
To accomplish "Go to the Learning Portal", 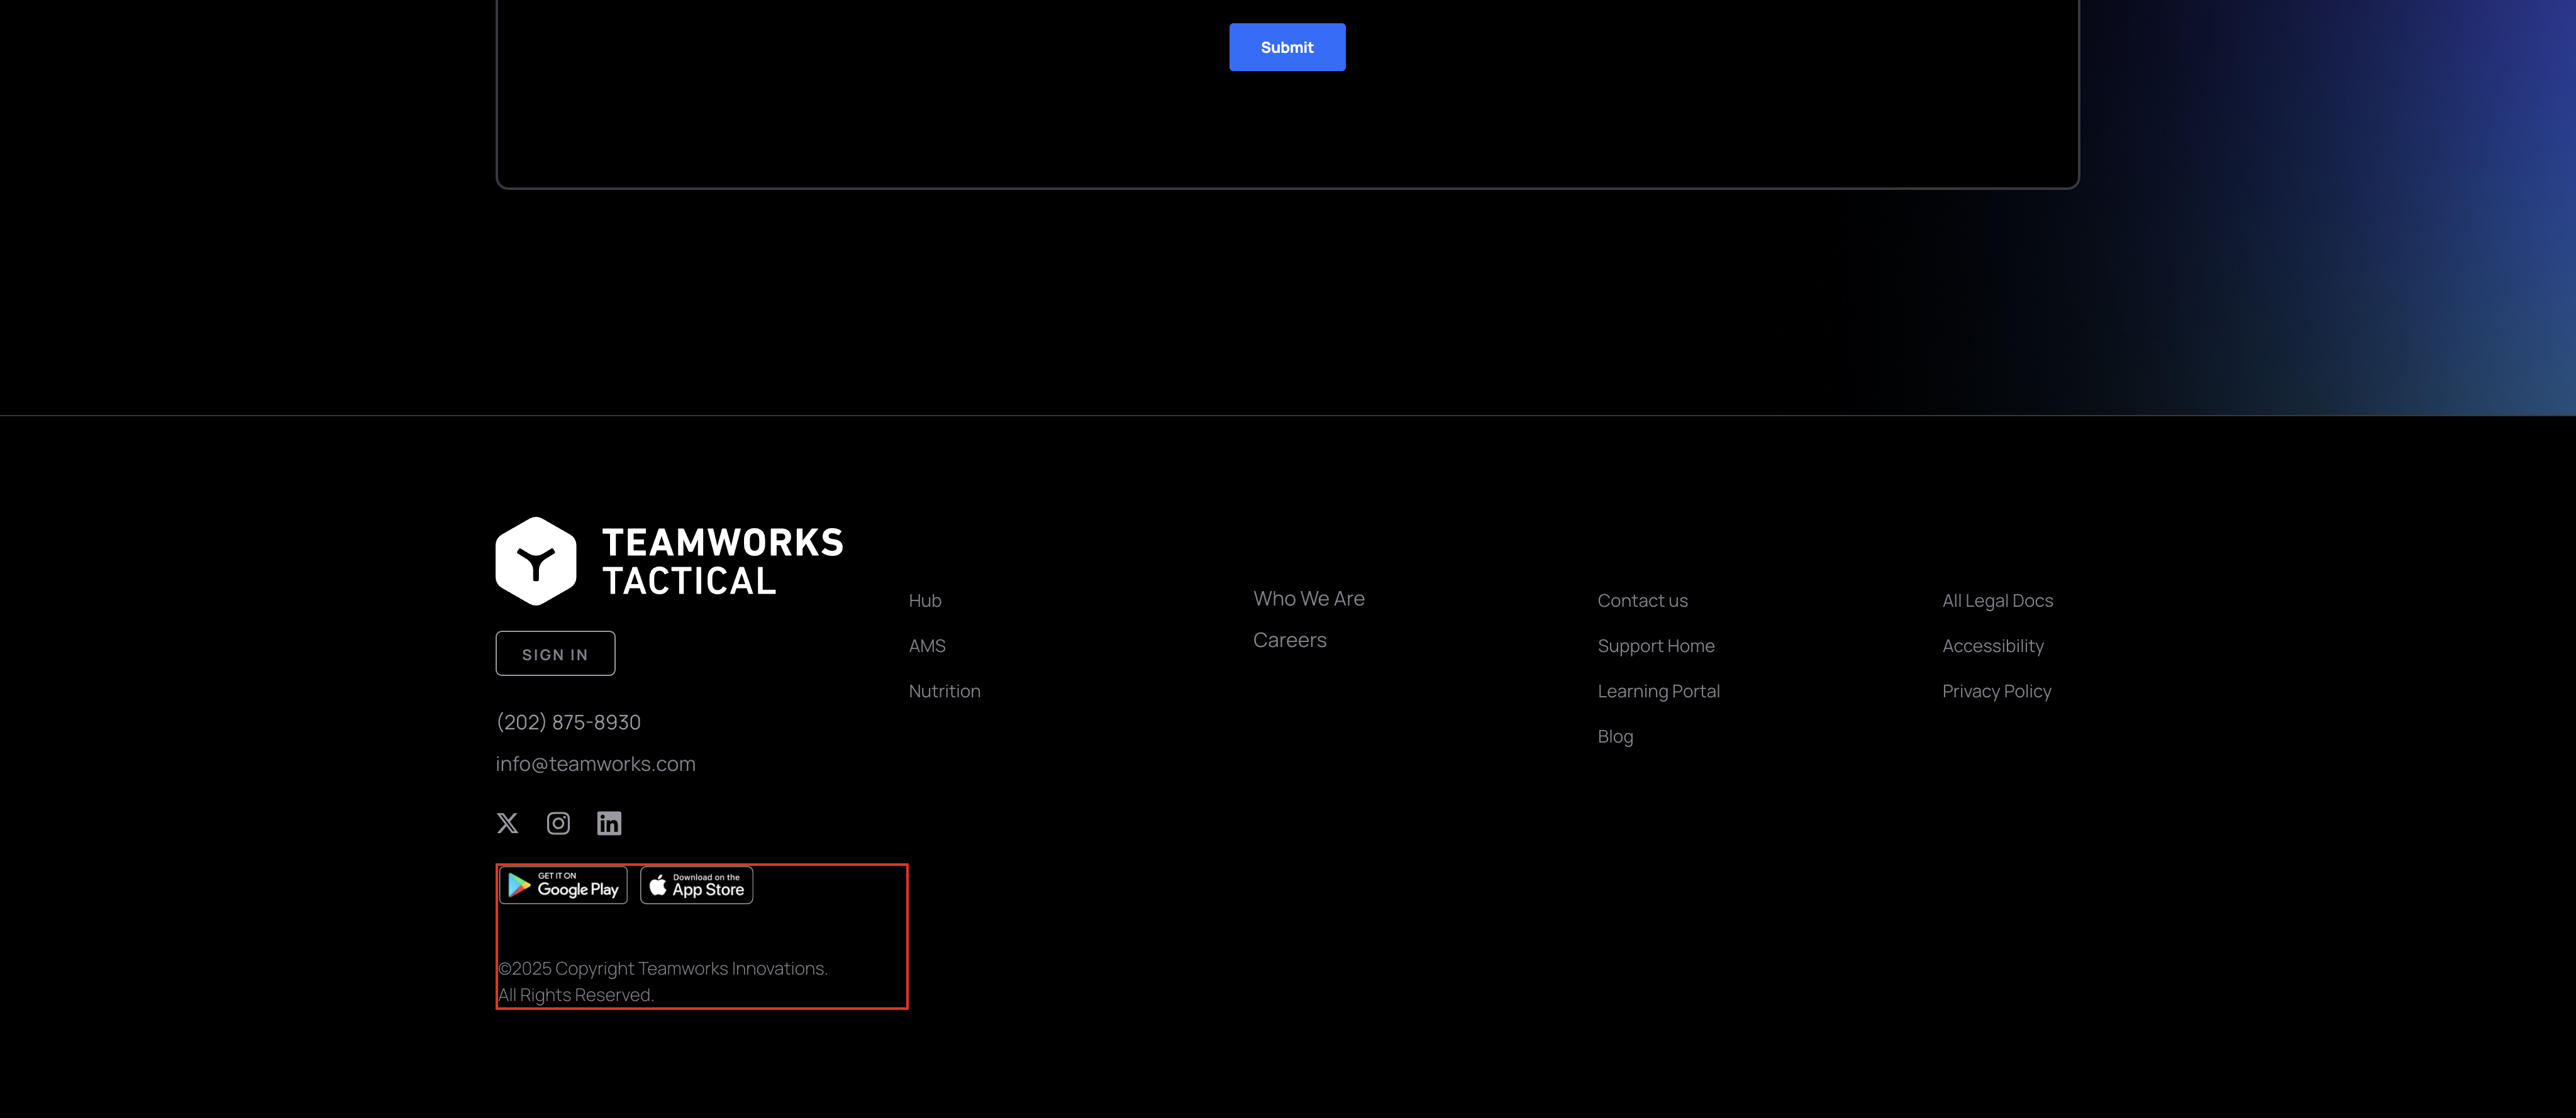I will click(1658, 691).
